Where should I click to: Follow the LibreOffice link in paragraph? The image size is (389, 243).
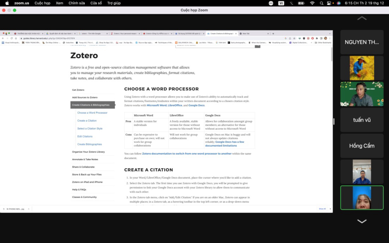(175, 106)
